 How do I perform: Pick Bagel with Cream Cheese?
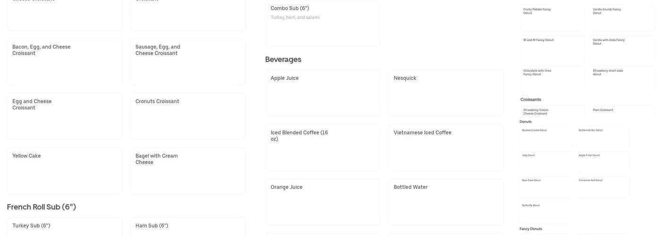[x=187, y=170]
